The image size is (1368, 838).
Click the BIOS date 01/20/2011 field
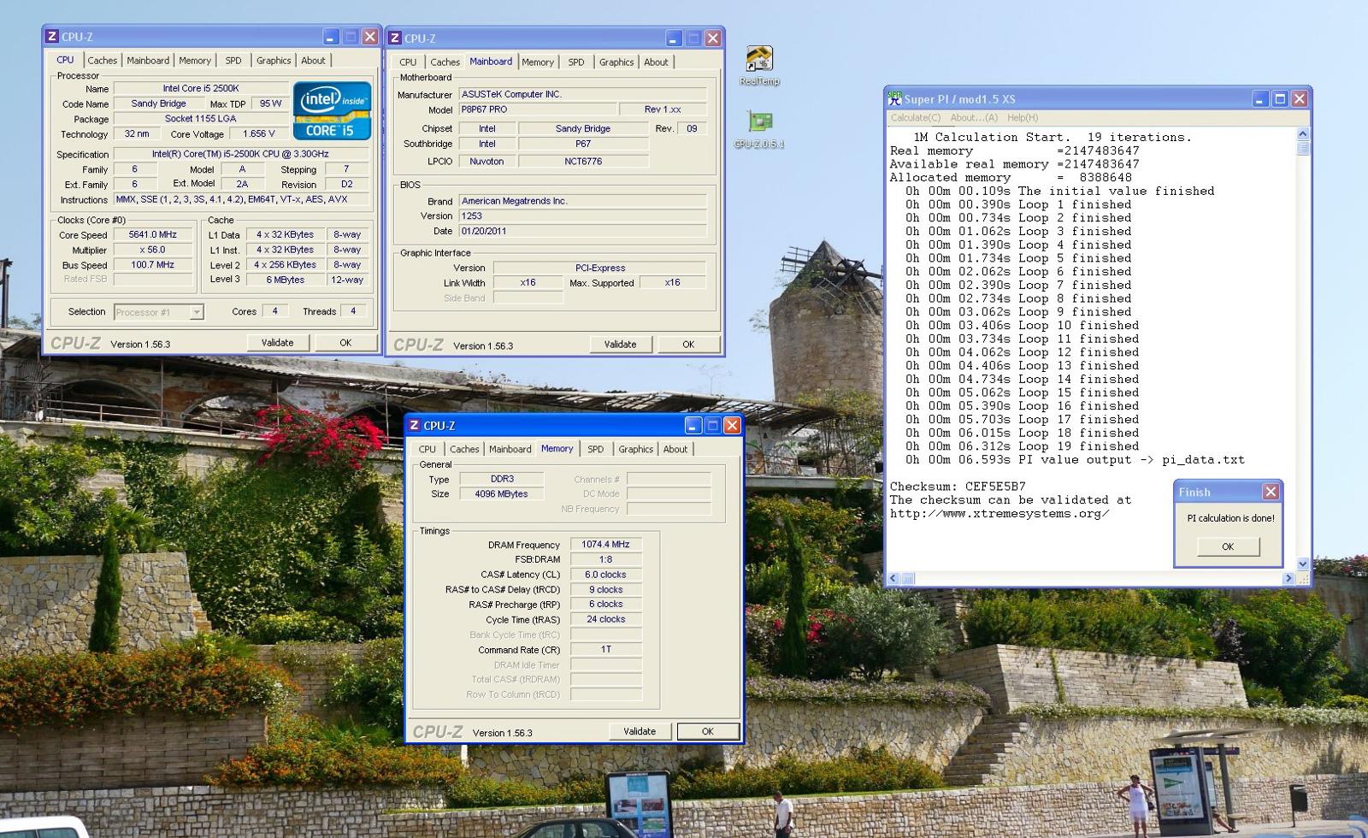pos(582,232)
